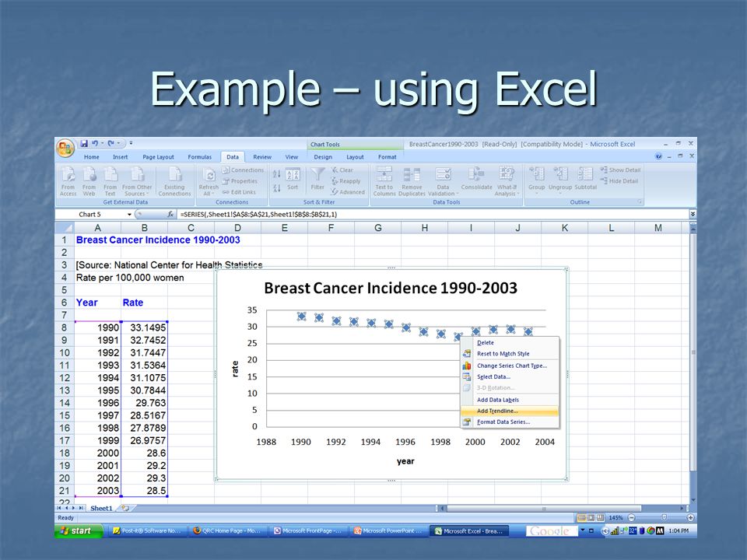
Task: Choose Change Series Chart Type menu item
Action: click(509, 366)
